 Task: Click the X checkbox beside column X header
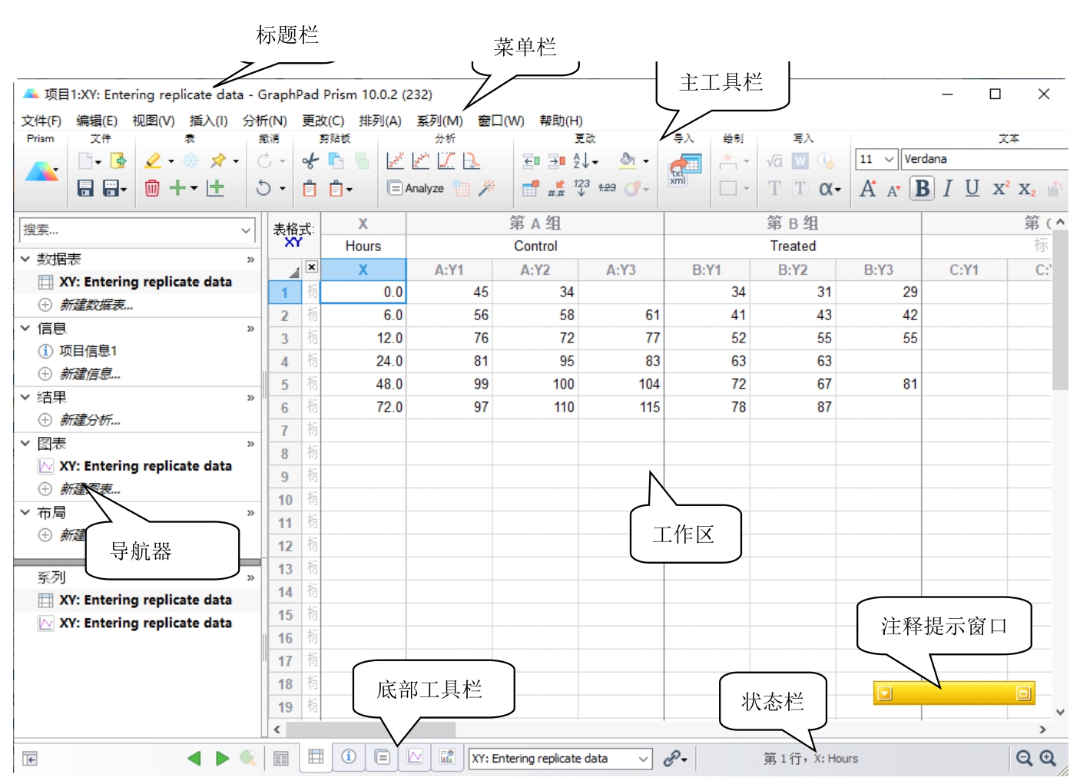(311, 267)
